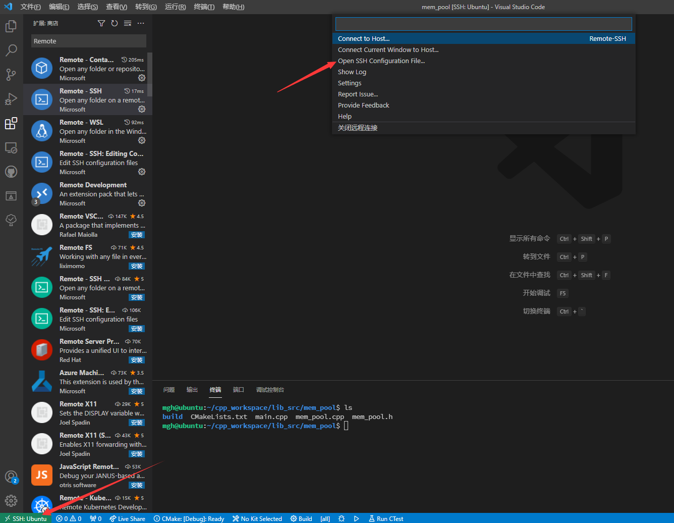Install the Azure Machine Learning extension
674x523 pixels.
click(x=137, y=391)
